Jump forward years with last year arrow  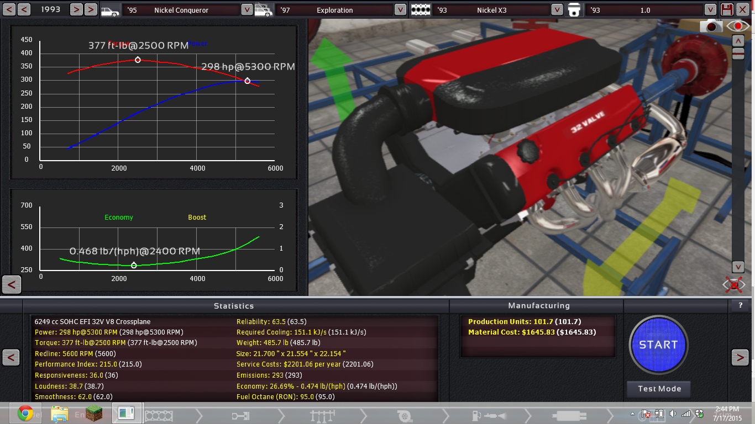pos(91,9)
